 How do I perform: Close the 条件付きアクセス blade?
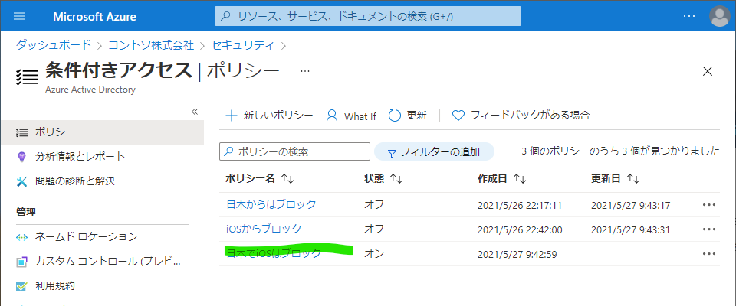[x=708, y=71]
